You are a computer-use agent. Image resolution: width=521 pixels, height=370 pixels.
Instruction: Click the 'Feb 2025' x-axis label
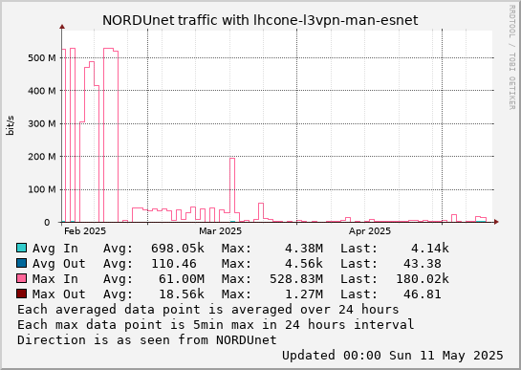[x=85, y=231]
